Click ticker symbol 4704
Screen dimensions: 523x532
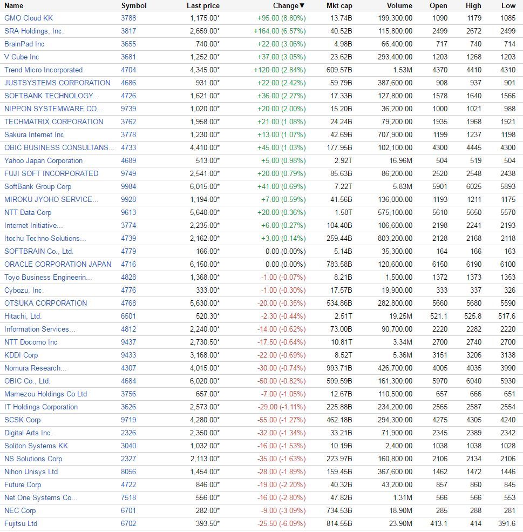(128, 70)
